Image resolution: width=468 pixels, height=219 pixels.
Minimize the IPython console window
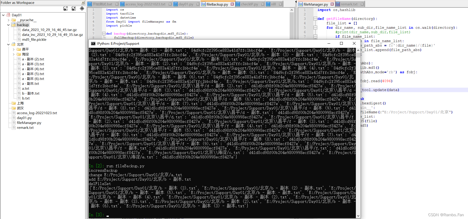tap(329, 43)
